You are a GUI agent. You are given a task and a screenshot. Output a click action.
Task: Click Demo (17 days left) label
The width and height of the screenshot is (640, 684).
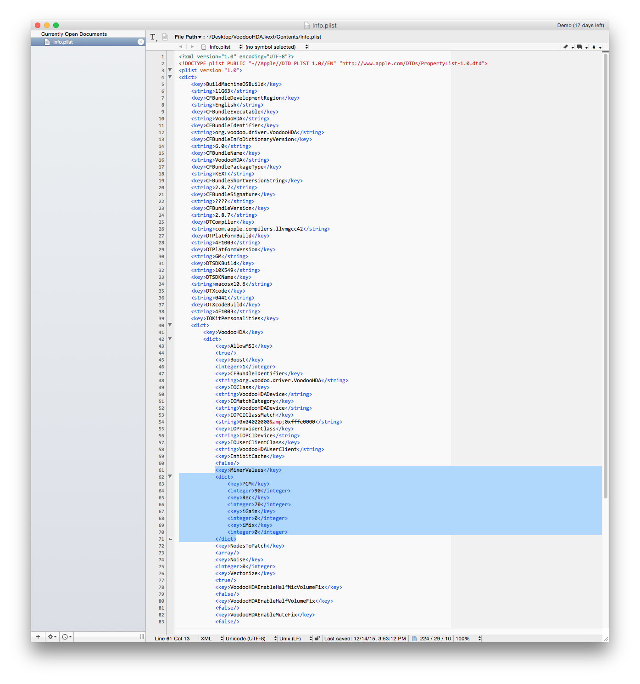point(580,25)
